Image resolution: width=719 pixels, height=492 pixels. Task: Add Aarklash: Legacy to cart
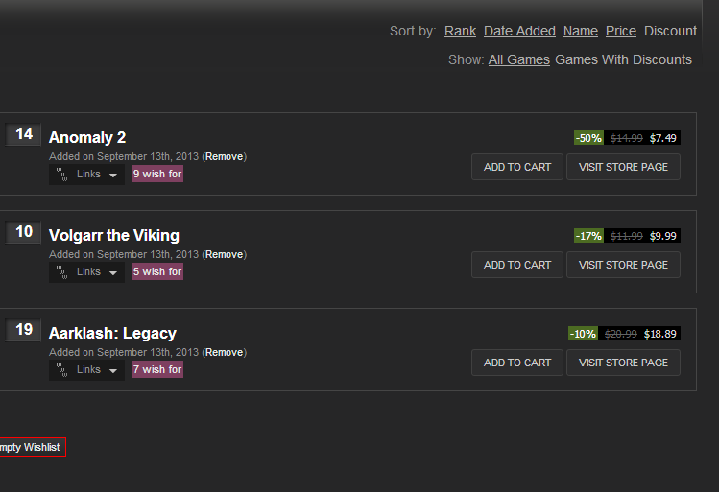[517, 363]
